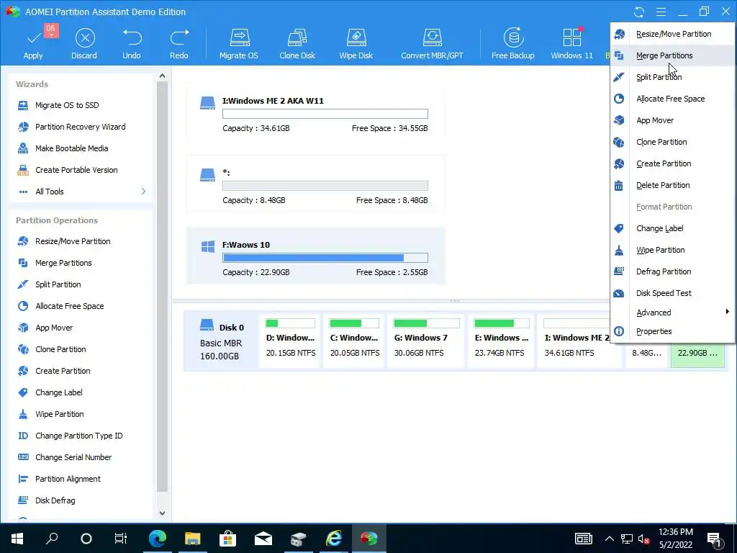Select the I:Windows ME 2 AKA W11 partition card

[x=316, y=112]
